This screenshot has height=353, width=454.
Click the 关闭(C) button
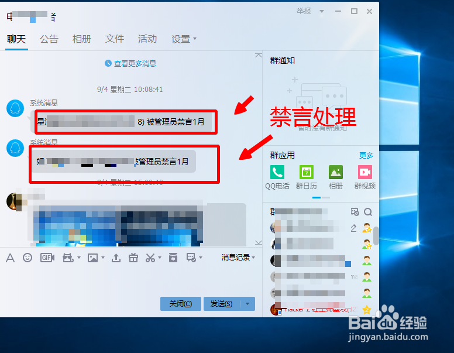[181, 304]
